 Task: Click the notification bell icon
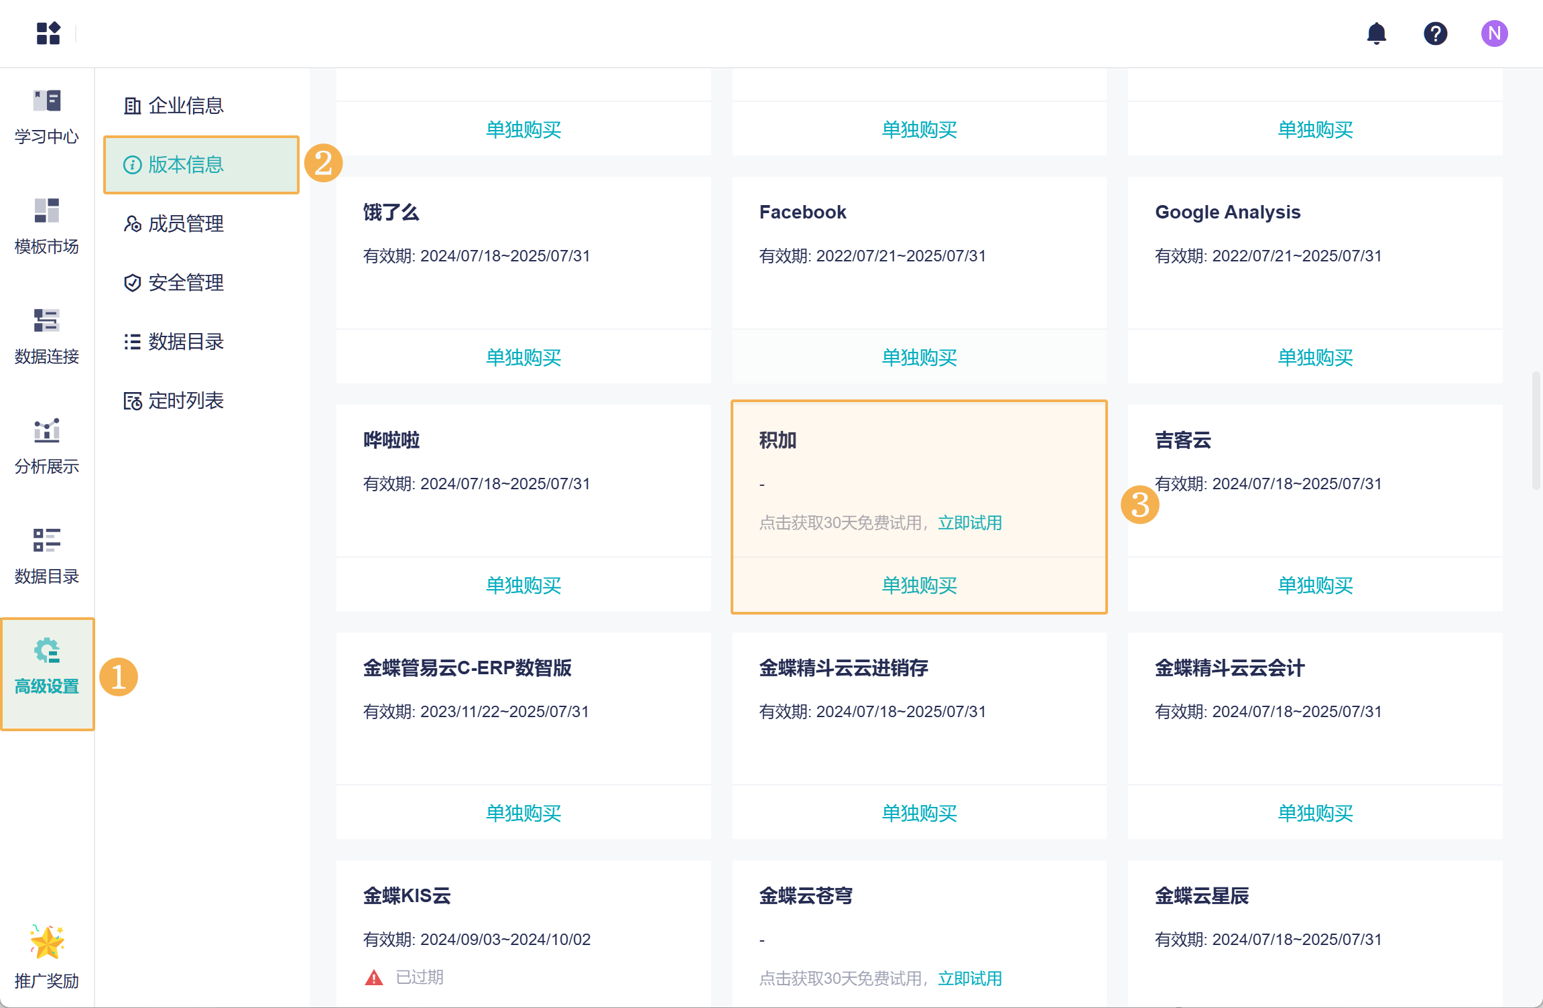click(1376, 34)
